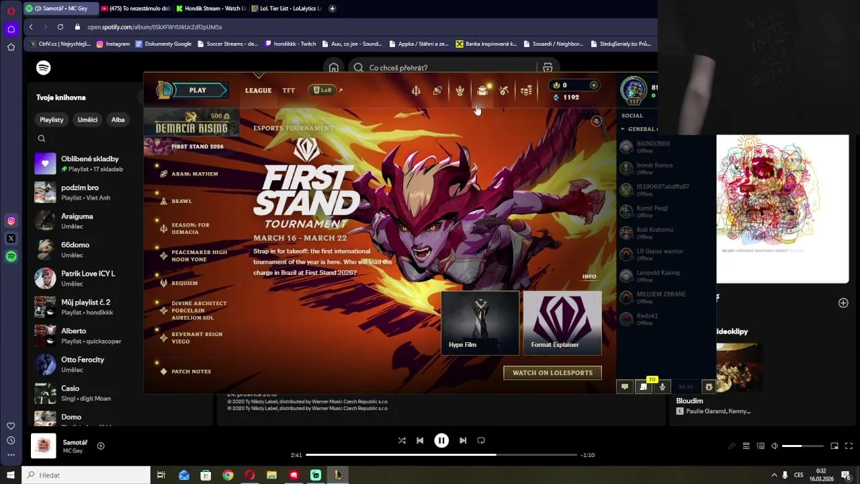Open the League crafting hammer icon
Image resolution: width=860 pixels, height=484 pixels.
coord(504,91)
